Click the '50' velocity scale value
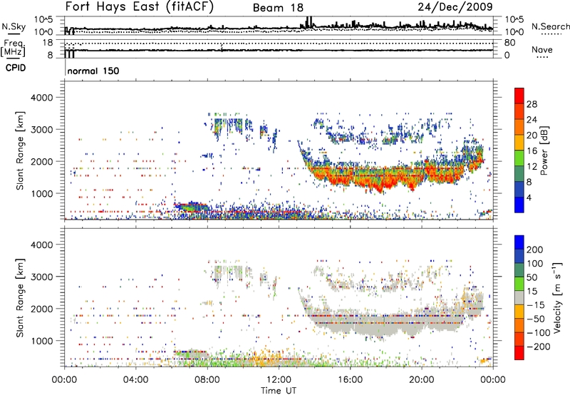The width and height of the screenshot is (570, 395). [532, 277]
